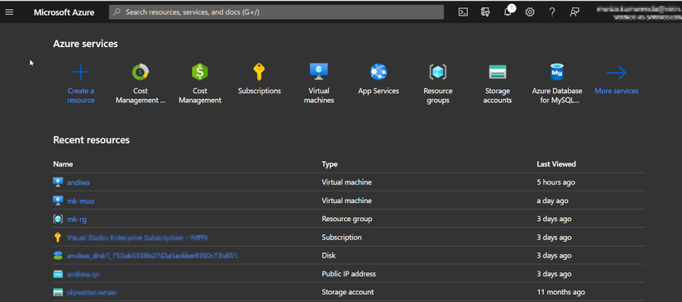Open the Resource groups icon
The image size is (682, 302).
(x=438, y=72)
